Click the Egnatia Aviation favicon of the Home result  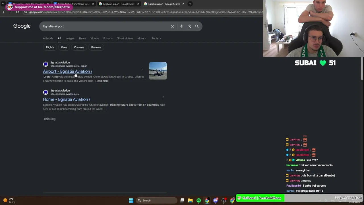pyautogui.click(x=45, y=92)
